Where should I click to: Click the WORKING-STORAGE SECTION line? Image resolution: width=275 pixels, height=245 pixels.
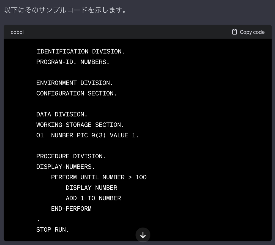tap(80, 125)
